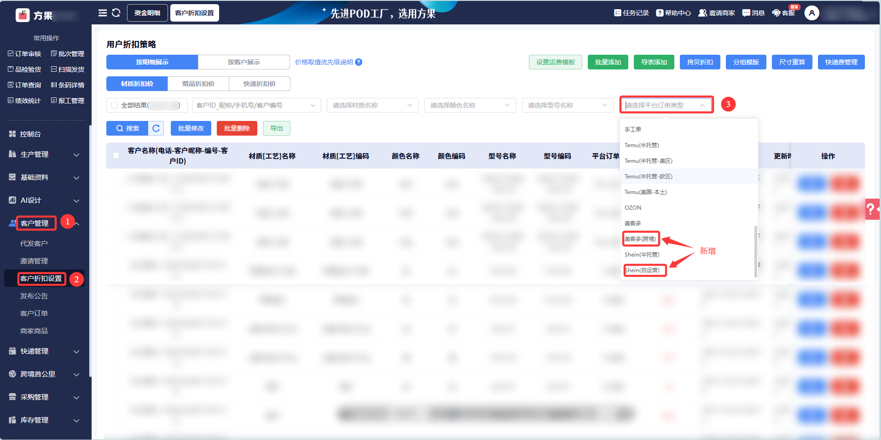Image resolution: width=881 pixels, height=440 pixels.
Task: Click the platform dropdown list scrollbar
Action: pyautogui.click(x=755, y=251)
